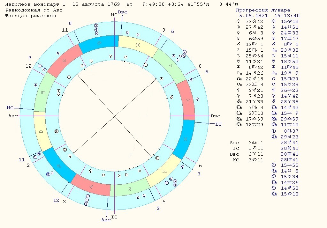Click the Pisces sign glyph on the wheel
The image size is (327, 228).
(186, 139)
